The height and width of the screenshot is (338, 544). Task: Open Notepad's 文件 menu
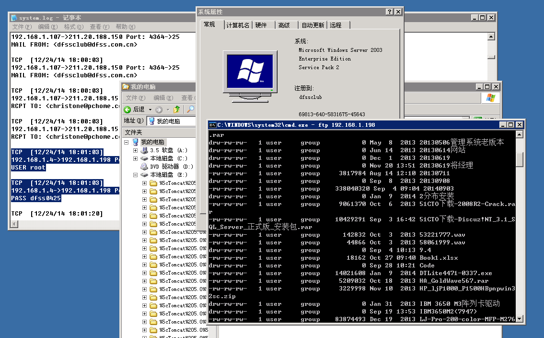pyautogui.click(x=22, y=27)
